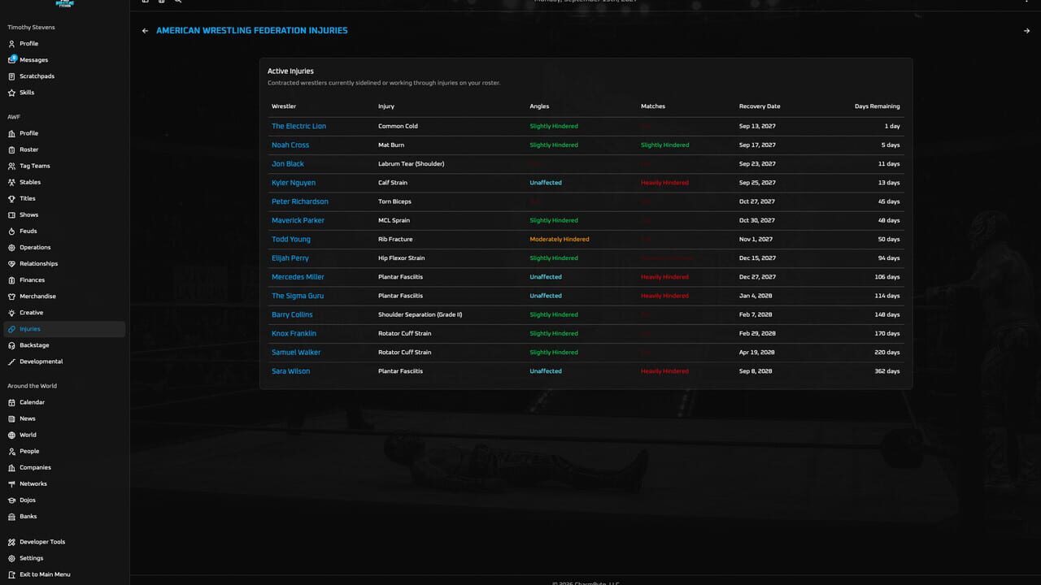The width and height of the screenshot is (1041, 585).
Task: Select the Developmental icon
Action: [x=11, y=362]
